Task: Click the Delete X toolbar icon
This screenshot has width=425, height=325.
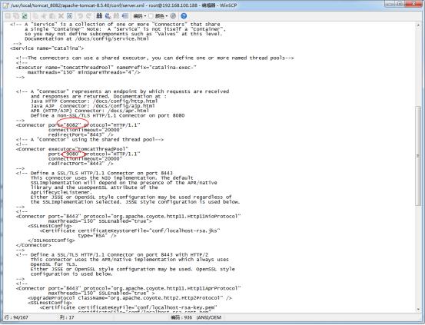Action: (61, 16)
